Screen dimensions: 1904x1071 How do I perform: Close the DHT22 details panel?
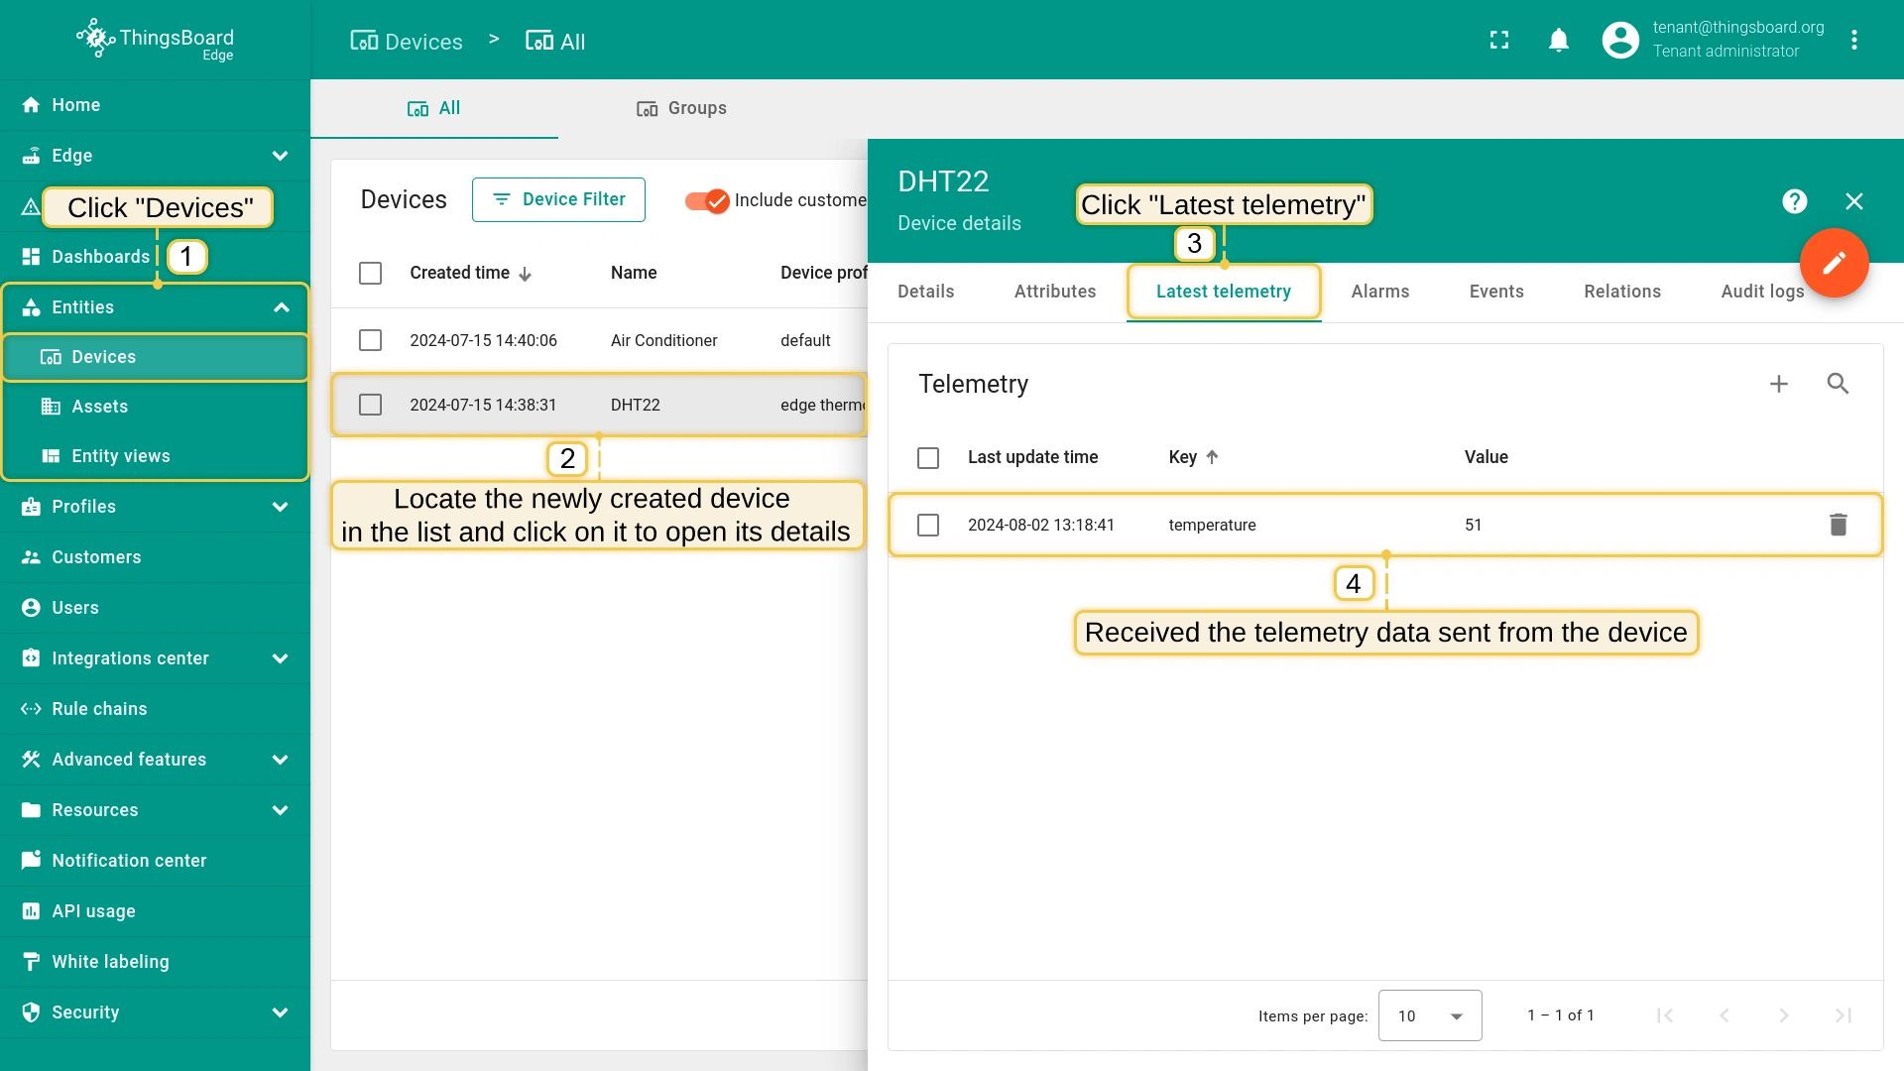tap(1853, 201)
